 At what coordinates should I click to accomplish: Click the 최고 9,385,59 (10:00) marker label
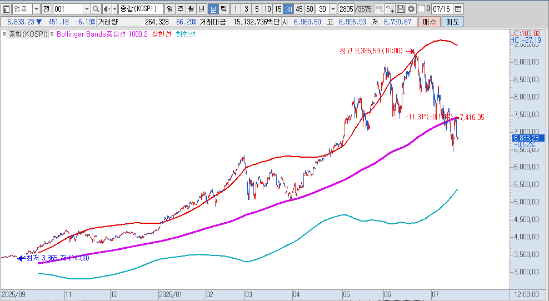click(x=371, y=51)
